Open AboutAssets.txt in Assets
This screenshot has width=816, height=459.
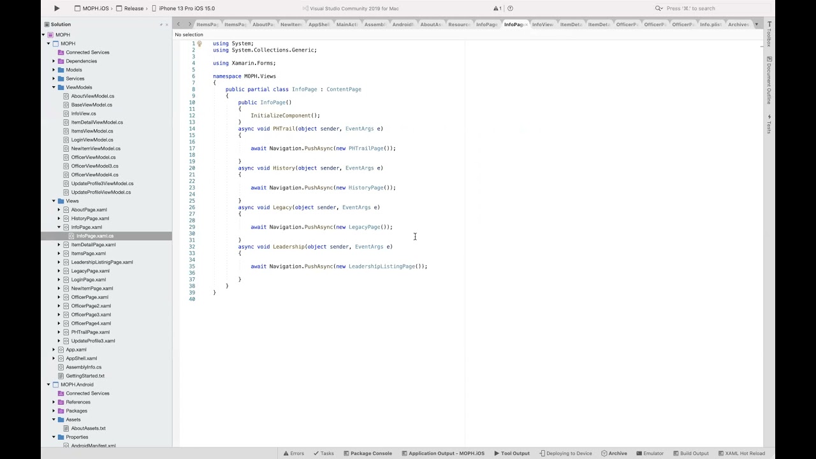[88, 428]
